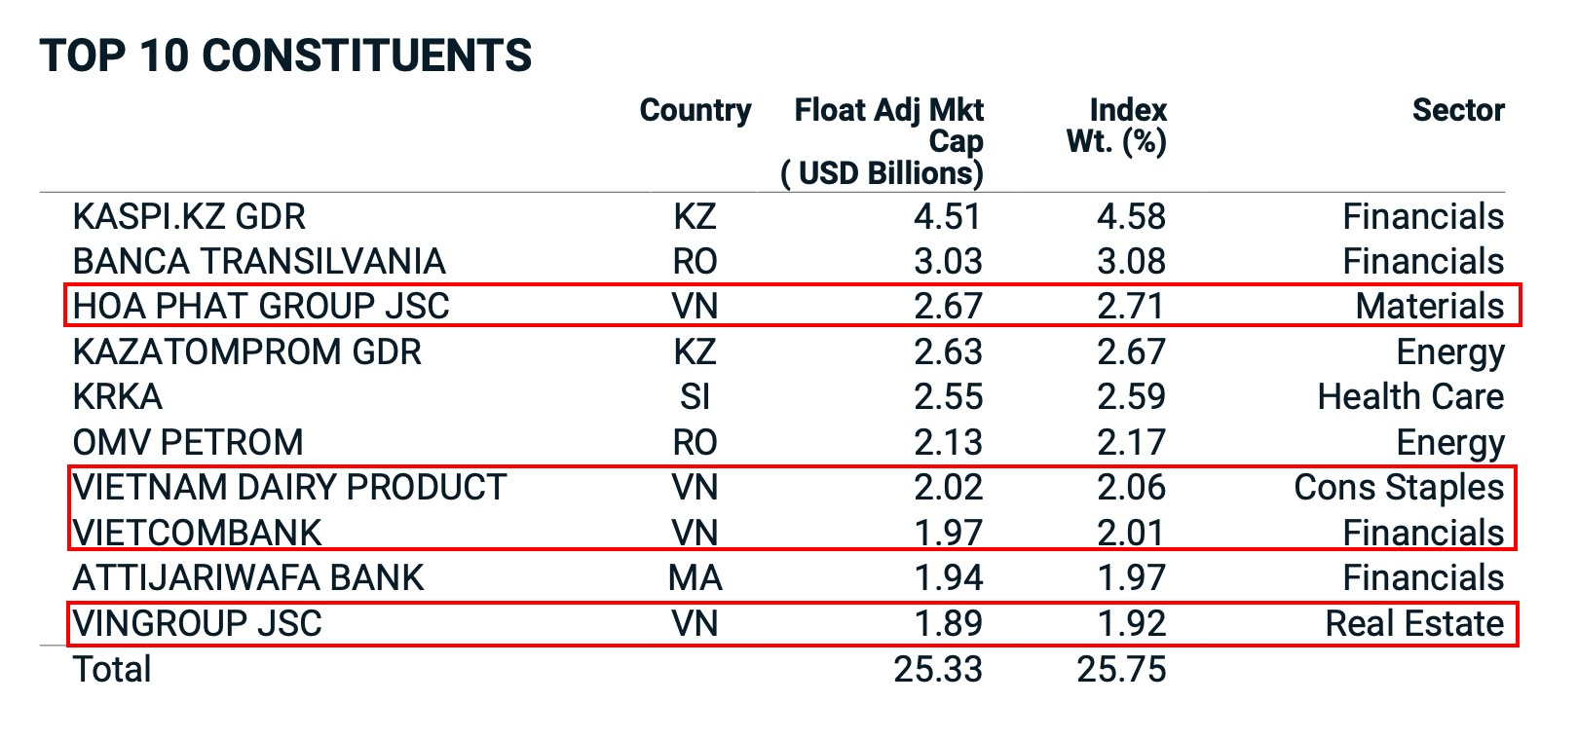Screen dimensions: 1578x740
Task: Select the KASPI.KZ GDR row name
Action: point(189,216)
